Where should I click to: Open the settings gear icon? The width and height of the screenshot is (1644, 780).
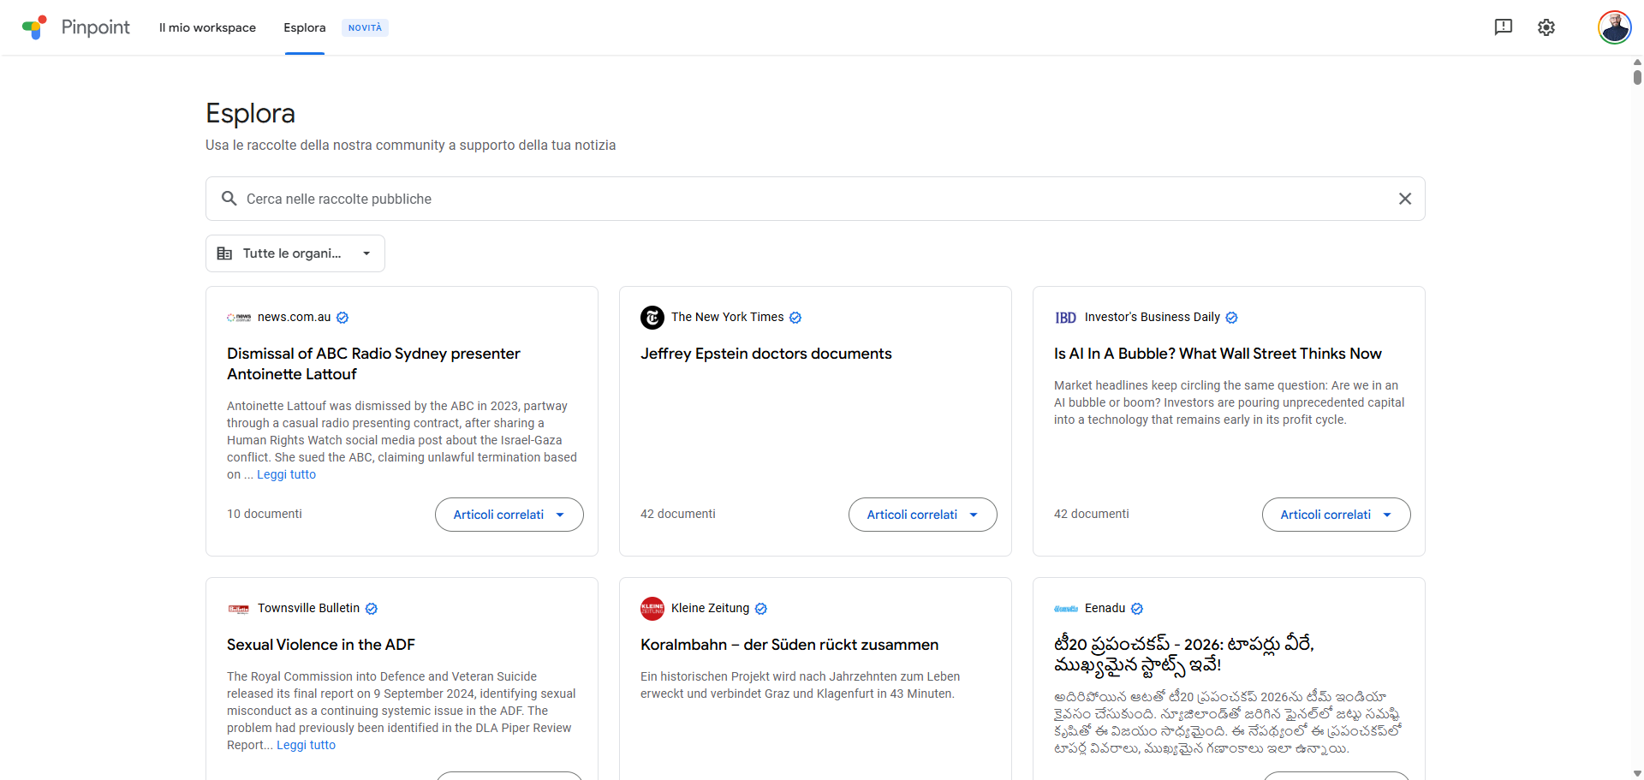point(1546,27)
